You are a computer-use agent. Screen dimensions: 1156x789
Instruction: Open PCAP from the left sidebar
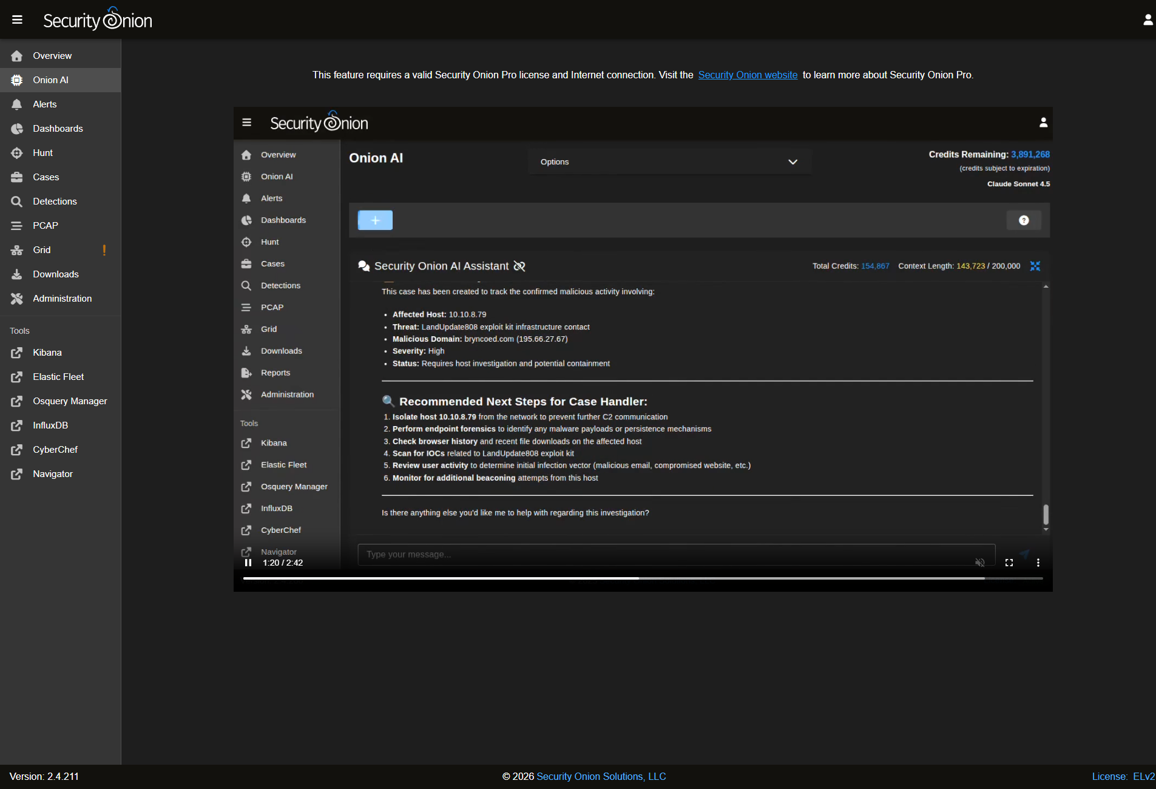point(61,226)
